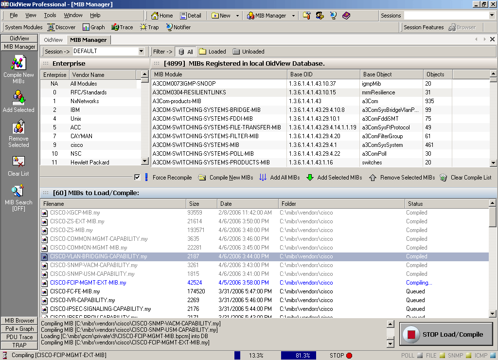Screen dimensions: 498x360
Task: Click the Remove Selected sidebar icon
Action: [x=18, y=127]
